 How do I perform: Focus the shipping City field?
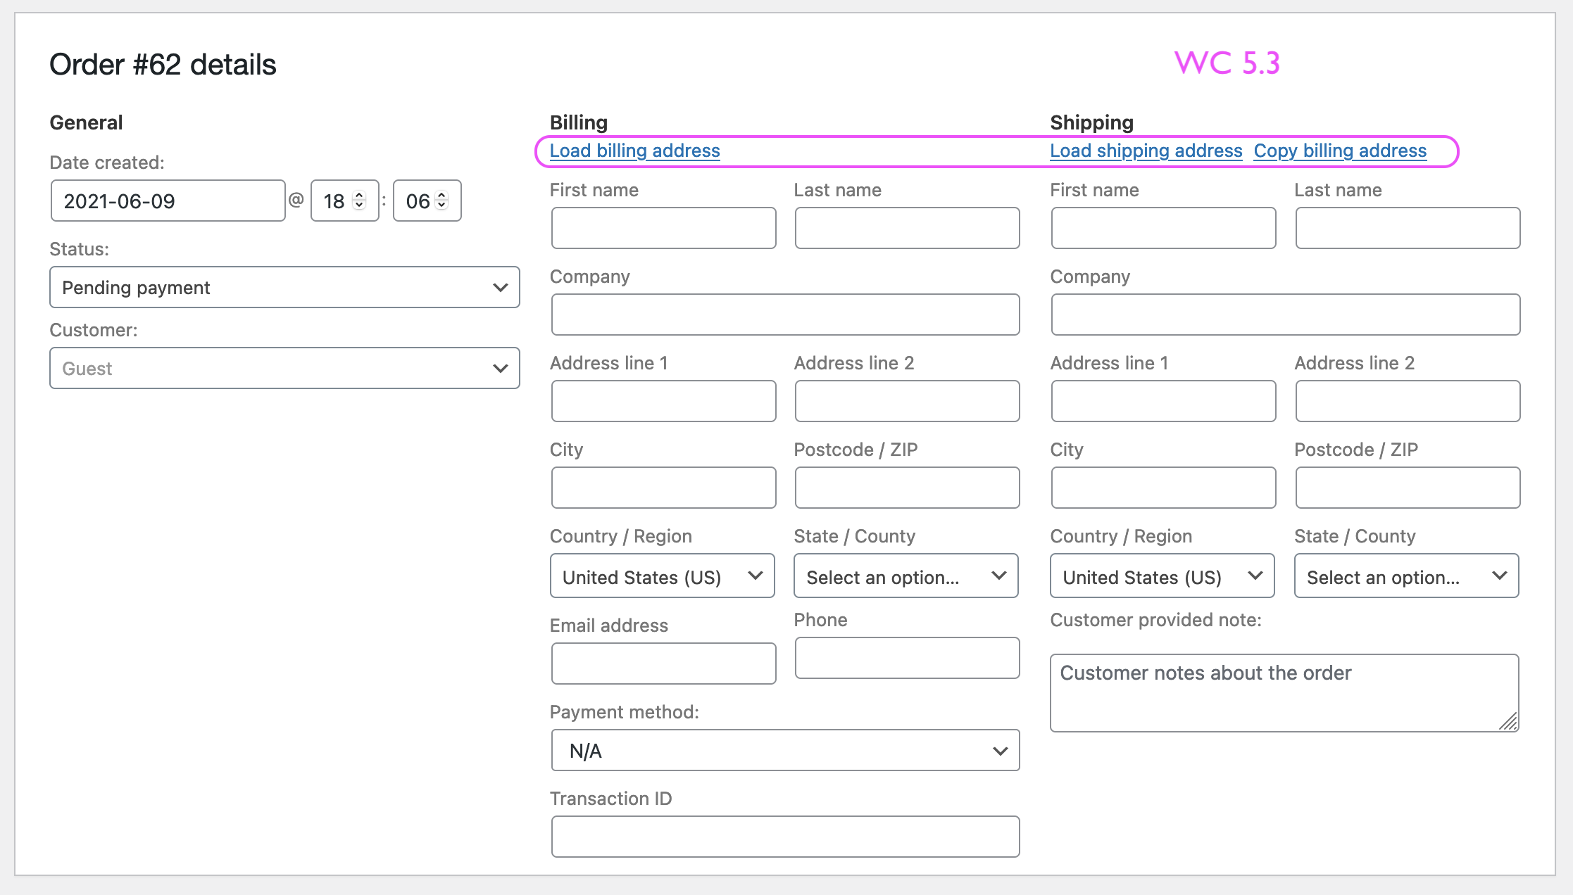click(1164, 488)
